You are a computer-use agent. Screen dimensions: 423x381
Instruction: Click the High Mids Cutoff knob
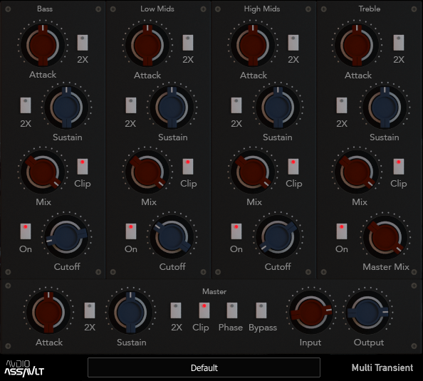pos(278,236)
